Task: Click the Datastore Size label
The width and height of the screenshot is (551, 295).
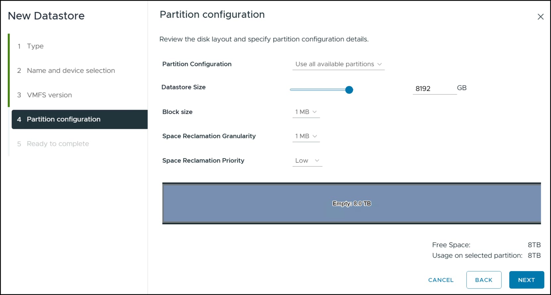Action: pos(183,87)
